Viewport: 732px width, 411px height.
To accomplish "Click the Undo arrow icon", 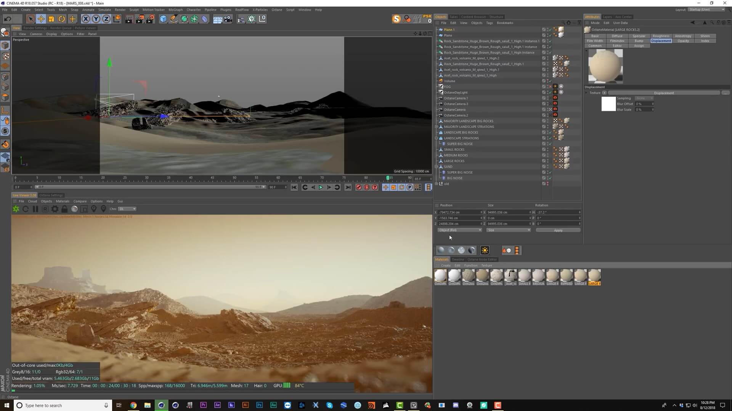I will (7, 19).
